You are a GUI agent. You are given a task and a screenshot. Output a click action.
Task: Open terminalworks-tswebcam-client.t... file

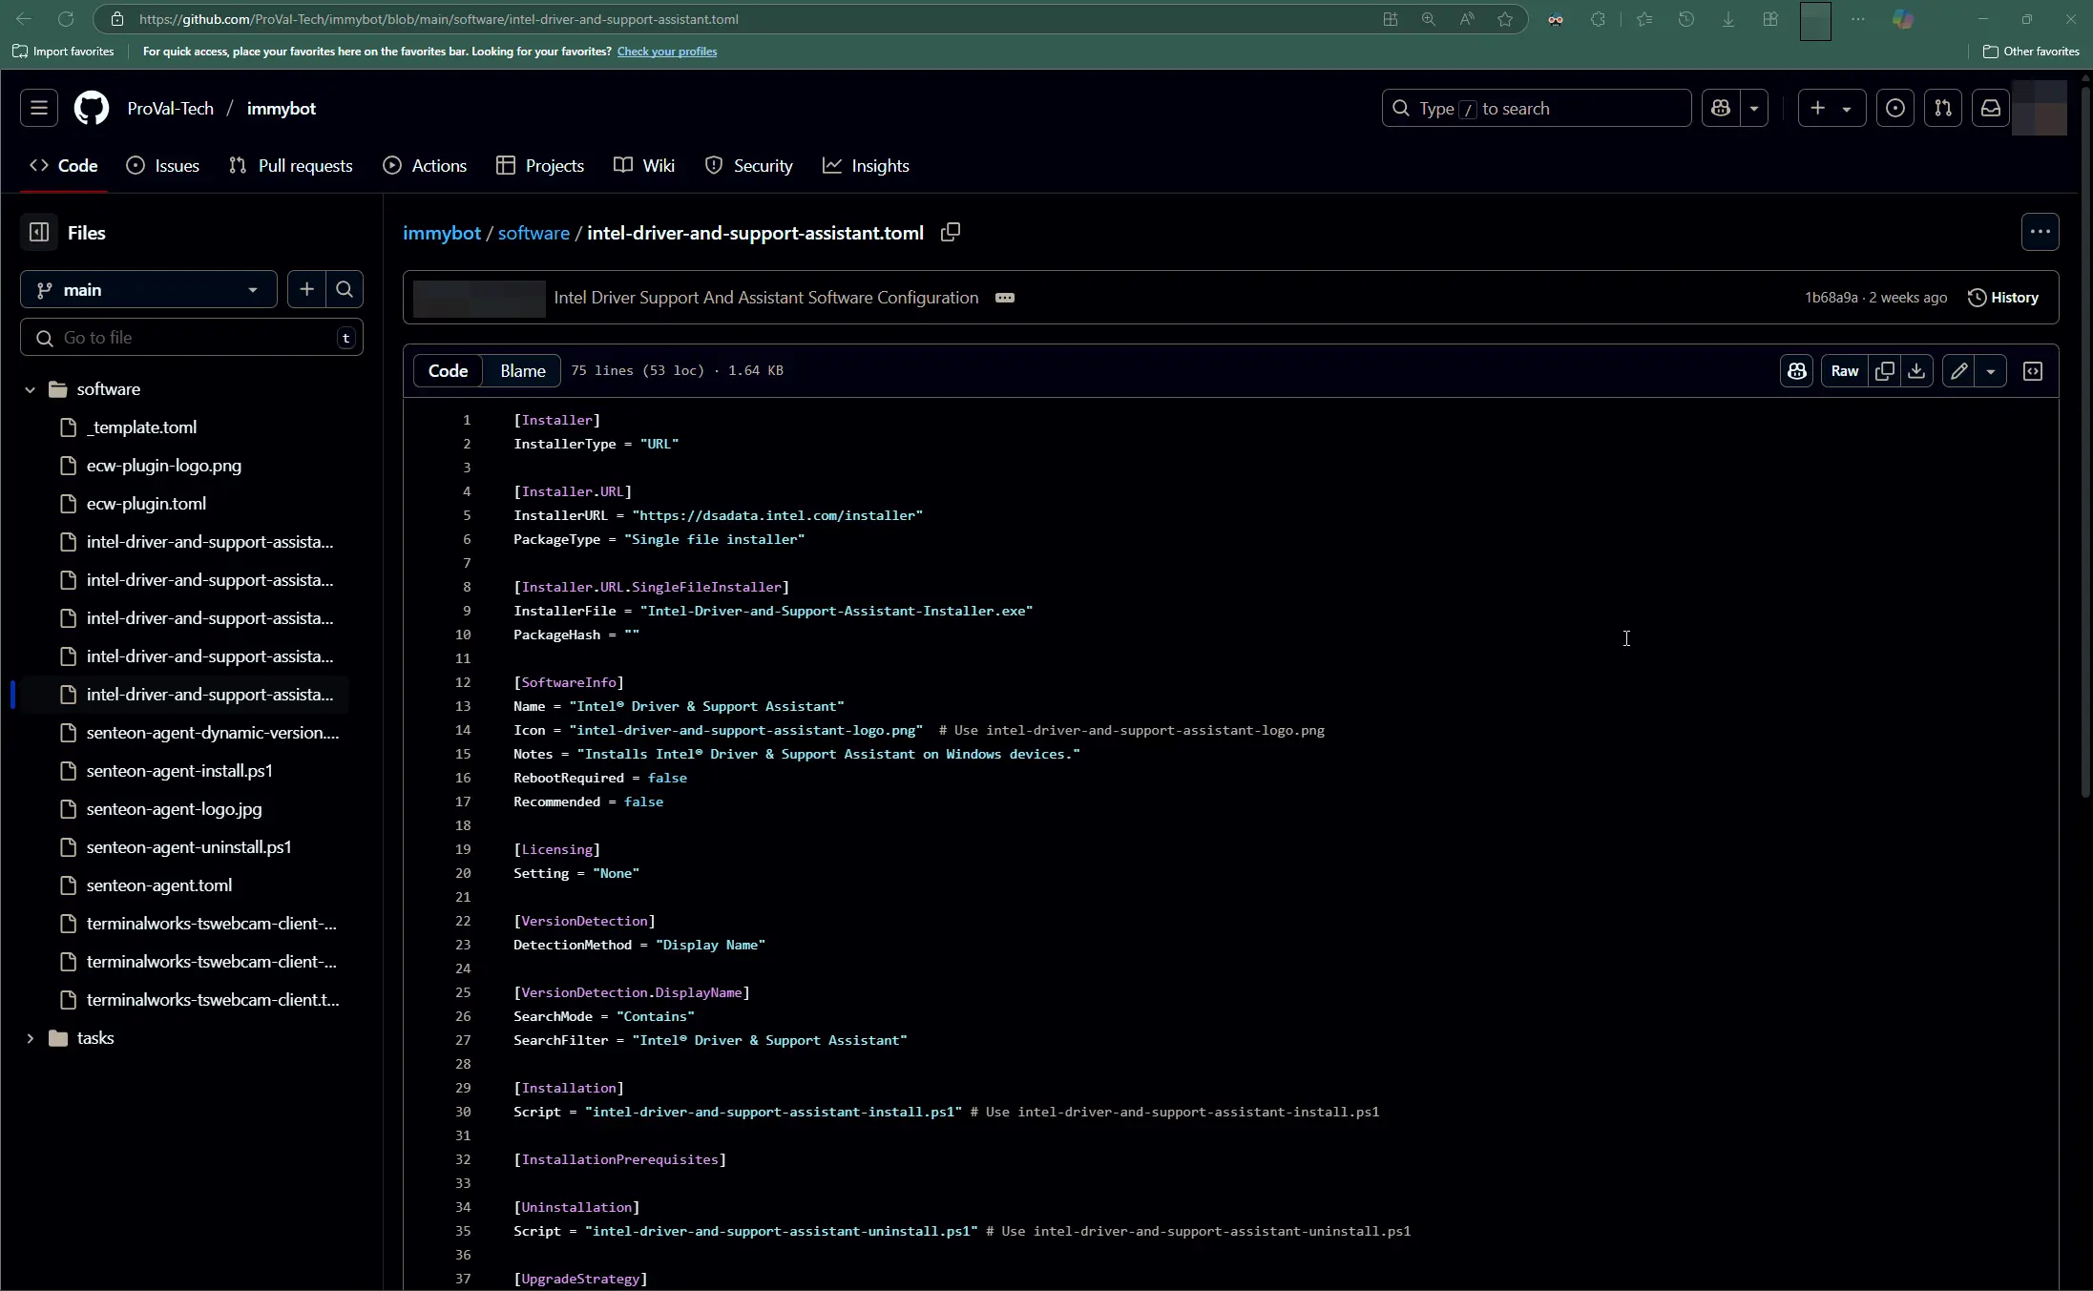(212, 1000)
